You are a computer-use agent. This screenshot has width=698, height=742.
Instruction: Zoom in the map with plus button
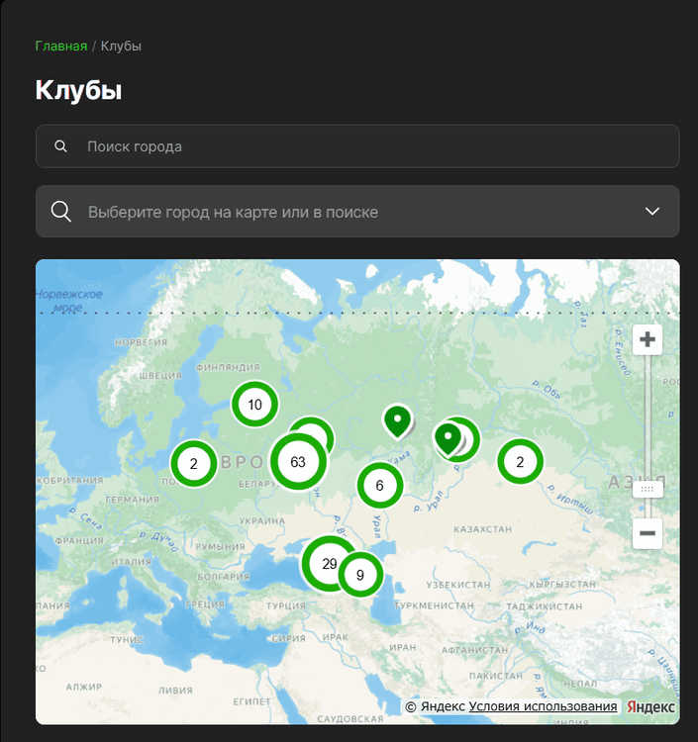click(x=648, y=339)
